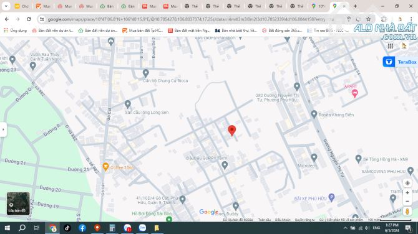Zoom in with the plus button

click(x=407, y=192)
